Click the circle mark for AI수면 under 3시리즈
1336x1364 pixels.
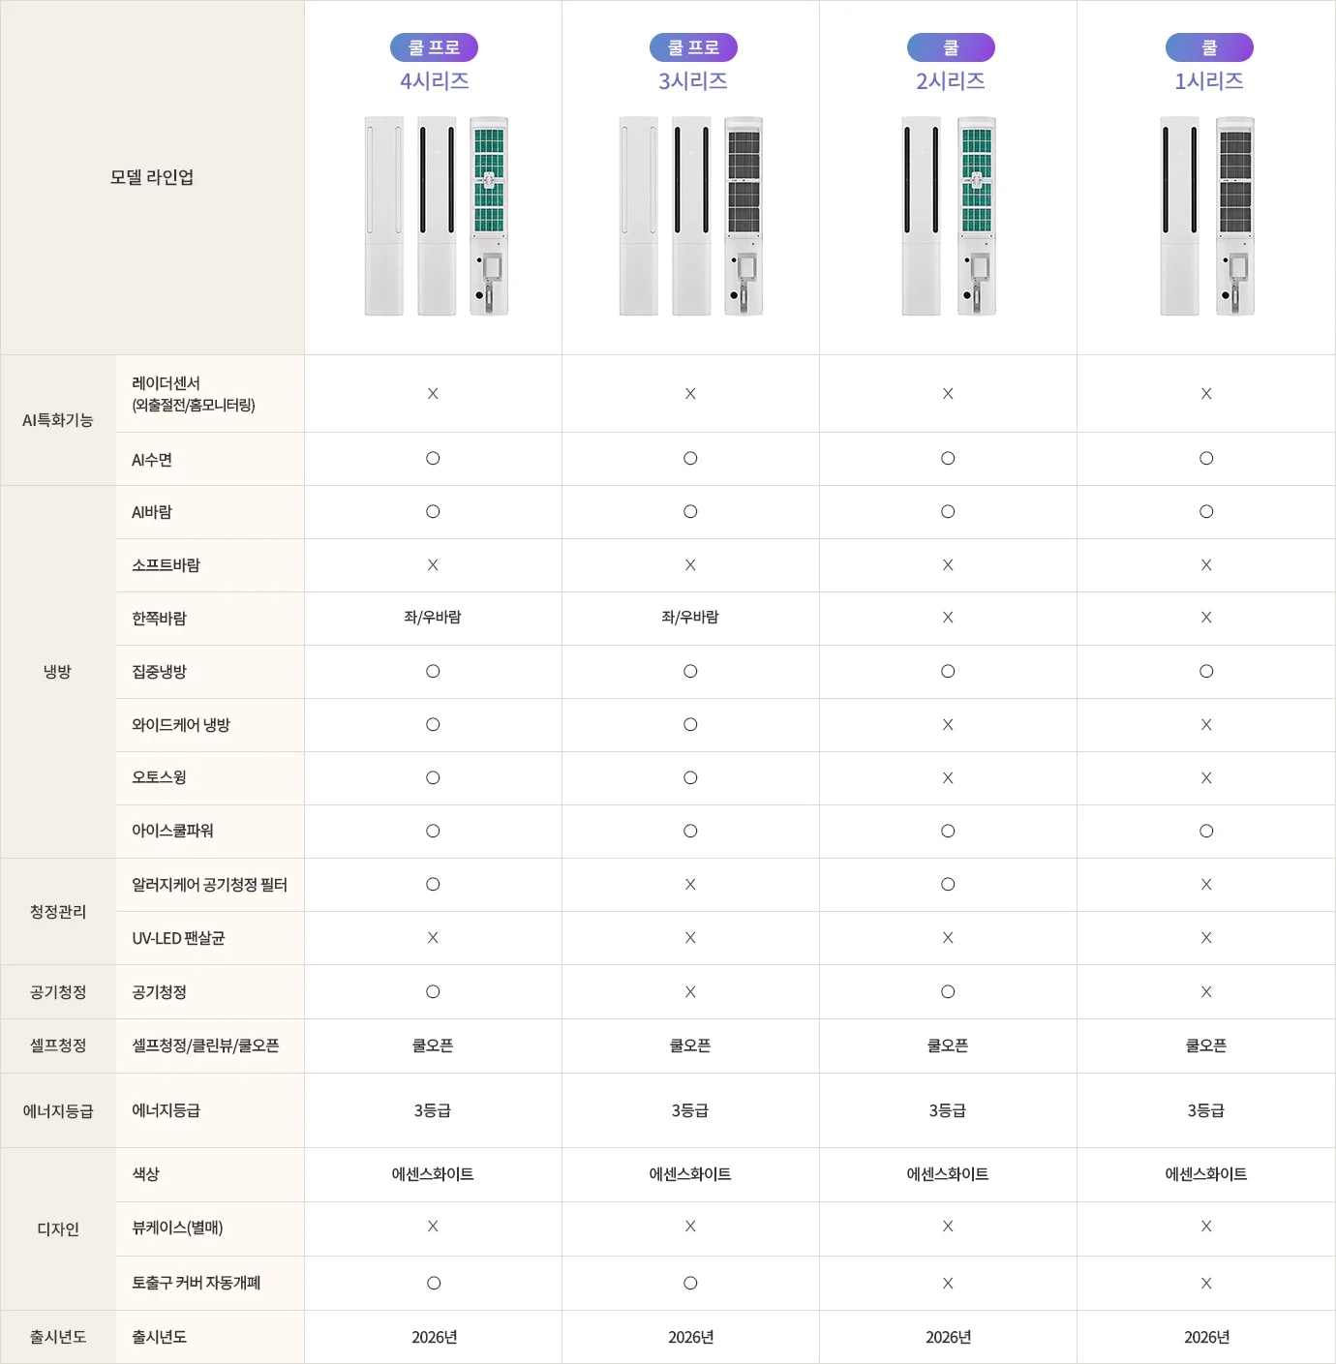[x=690, y=459]
